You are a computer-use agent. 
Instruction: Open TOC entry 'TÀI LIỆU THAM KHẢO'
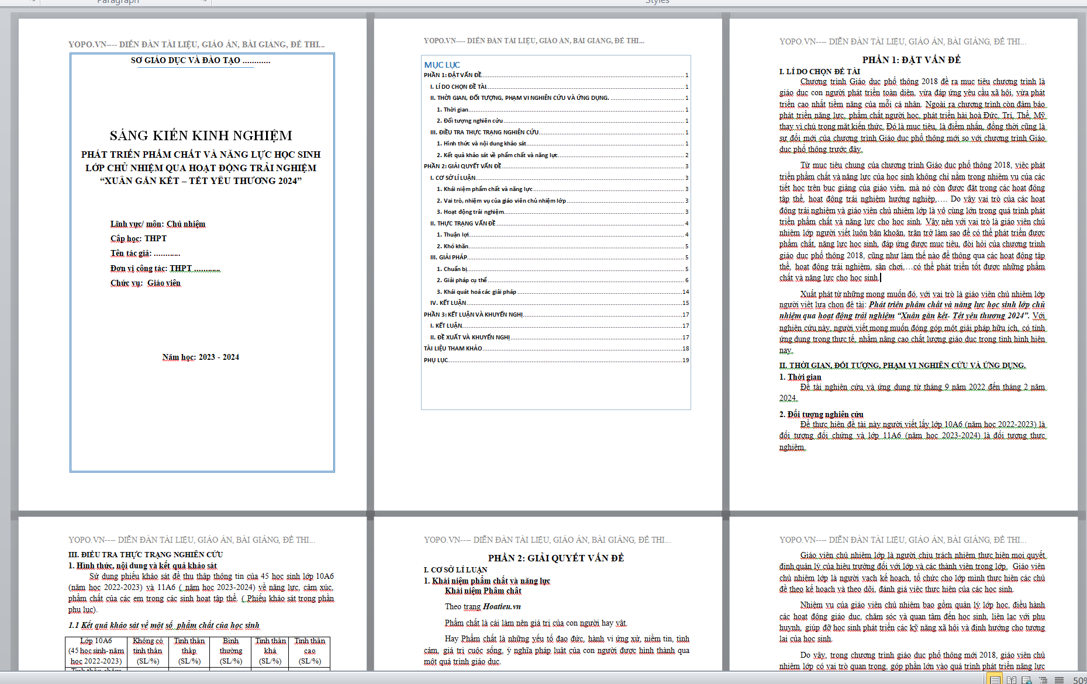(x=556, y=348)
